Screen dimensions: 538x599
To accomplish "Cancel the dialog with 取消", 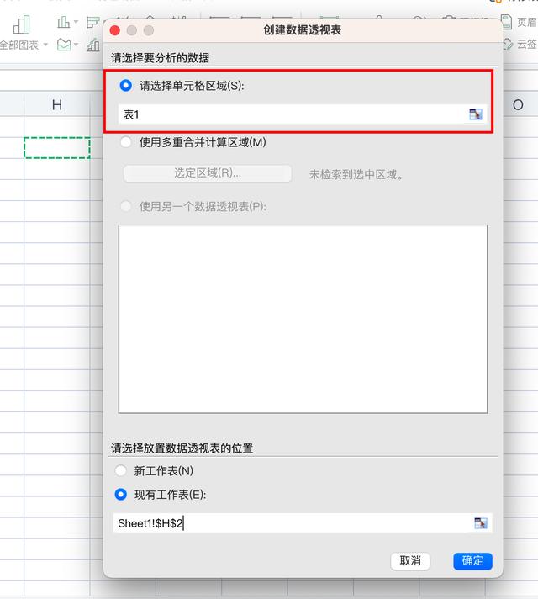I will click(410, 561).
